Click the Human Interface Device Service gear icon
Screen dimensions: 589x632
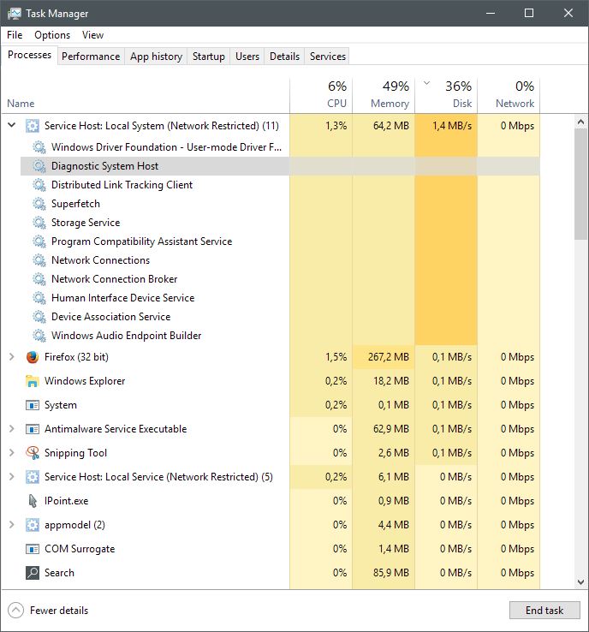pyautogui.click(x=39, y=298)
